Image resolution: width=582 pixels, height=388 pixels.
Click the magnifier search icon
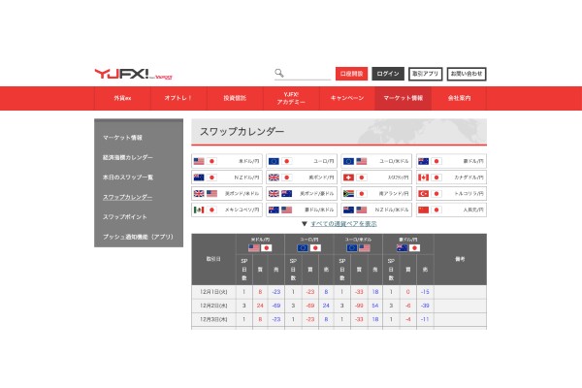tap(279, 73)
